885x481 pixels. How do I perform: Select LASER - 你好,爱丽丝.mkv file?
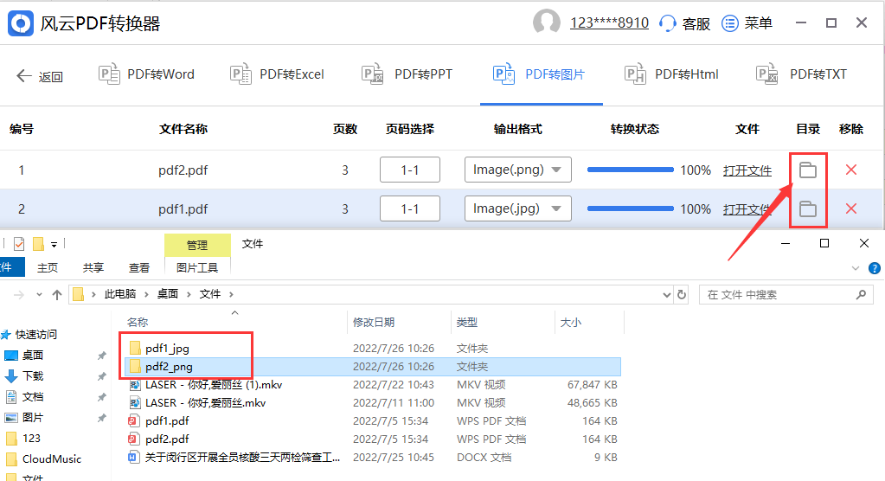(x=373, y=402)
